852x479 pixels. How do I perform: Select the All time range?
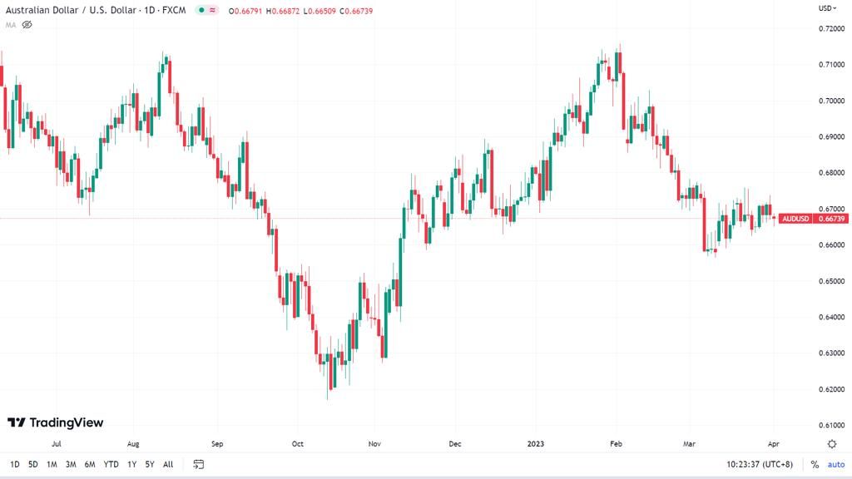(168, 464)
